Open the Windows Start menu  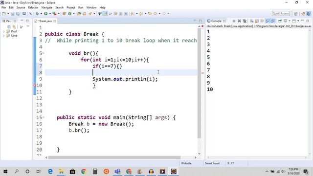pyautogui.click(x=5, y=172)
